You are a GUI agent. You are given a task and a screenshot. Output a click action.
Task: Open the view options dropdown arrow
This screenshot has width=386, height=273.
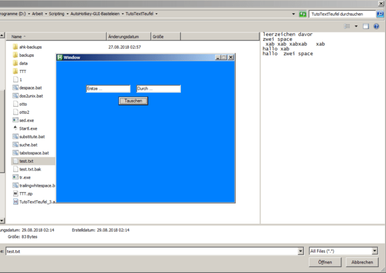[356, 27]
